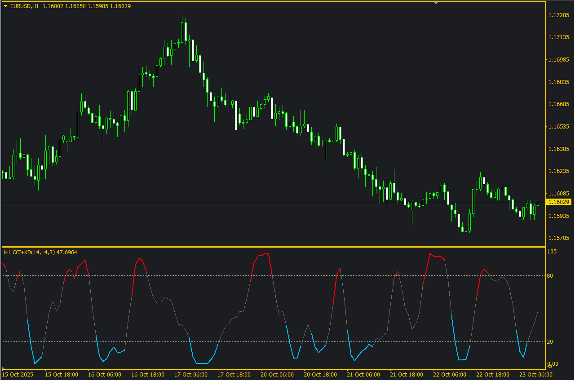Click the 22 Oct 06:00 time label
The image size is (575, 381).
point(450,374)
